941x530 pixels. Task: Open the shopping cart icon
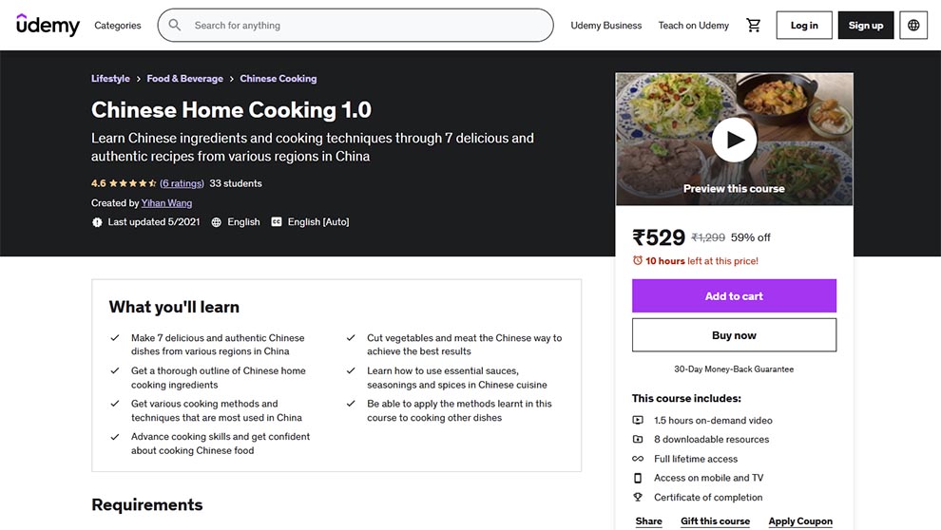(754, 26)
